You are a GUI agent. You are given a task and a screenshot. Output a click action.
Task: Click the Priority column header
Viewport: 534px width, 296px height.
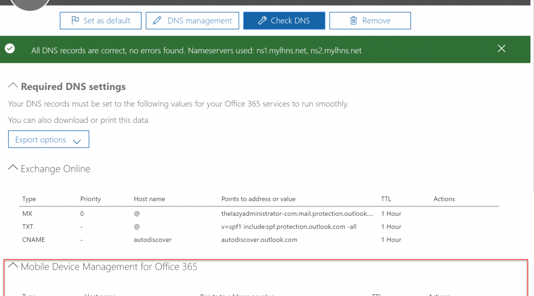coord(91,199)
